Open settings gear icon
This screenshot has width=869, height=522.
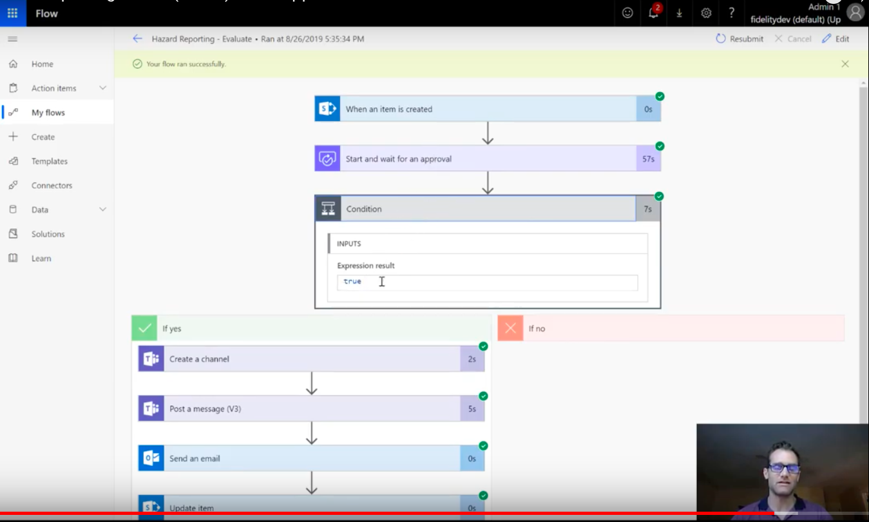point(706,13)
